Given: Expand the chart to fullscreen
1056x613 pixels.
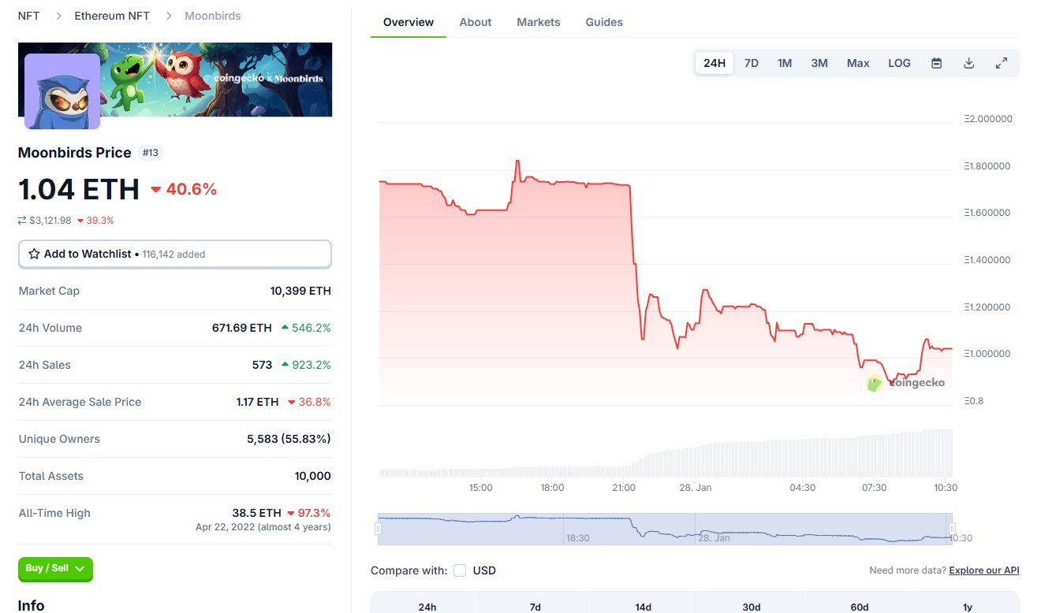Looking at the screenshot, I should [1002, 62].
